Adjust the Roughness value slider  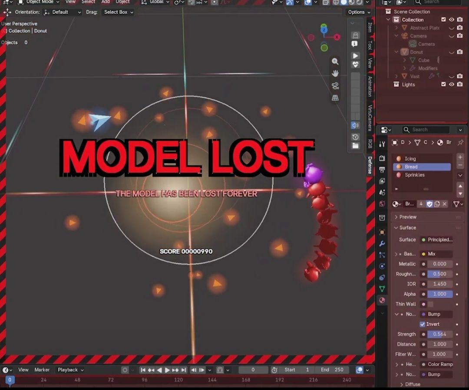tap(439, 274)
